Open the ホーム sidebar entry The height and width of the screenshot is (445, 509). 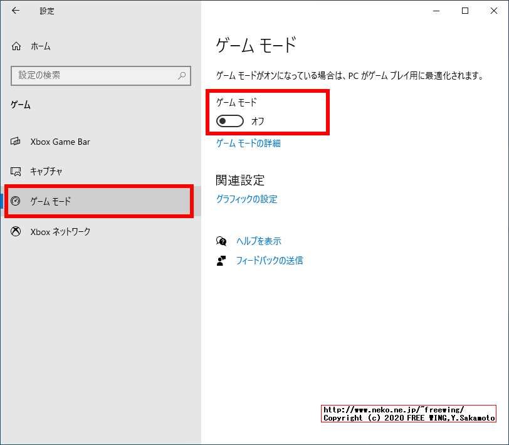point(101,46)
